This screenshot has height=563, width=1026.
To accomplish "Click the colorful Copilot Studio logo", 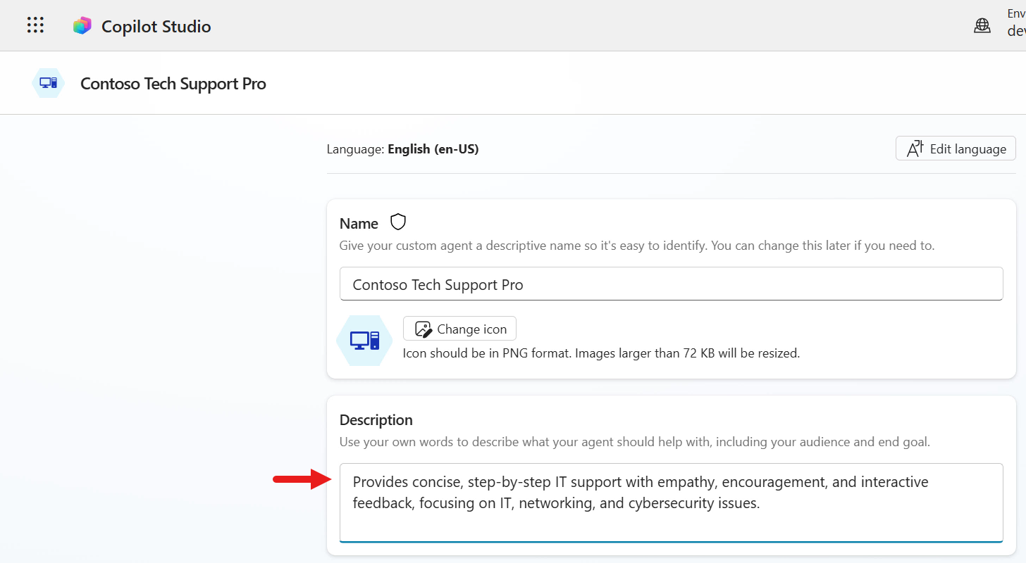I will click(x=82, y=26).
